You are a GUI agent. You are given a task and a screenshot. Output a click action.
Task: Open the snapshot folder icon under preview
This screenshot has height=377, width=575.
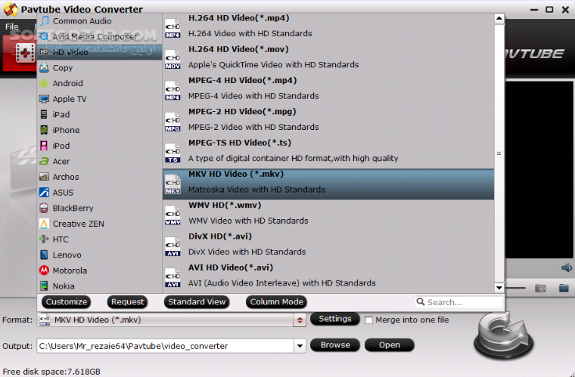[564, 288]
